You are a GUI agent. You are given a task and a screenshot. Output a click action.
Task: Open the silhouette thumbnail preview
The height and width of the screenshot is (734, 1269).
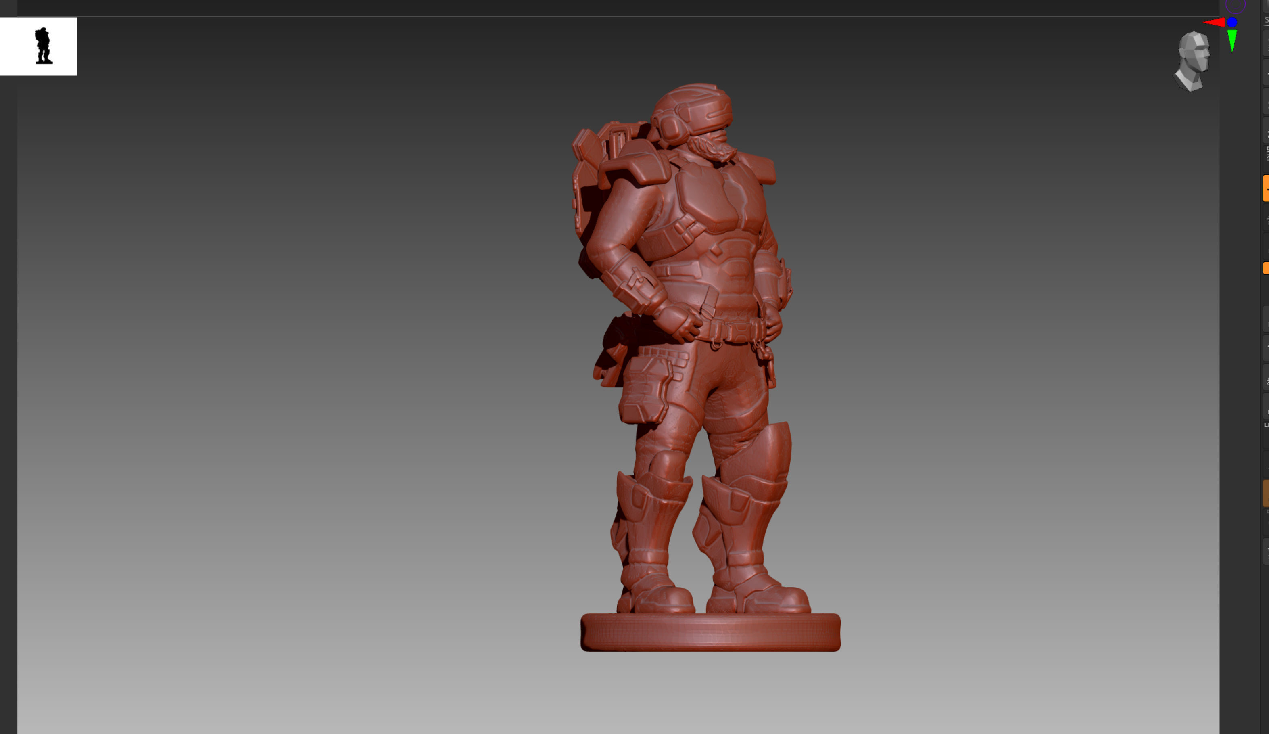(38, 46)
